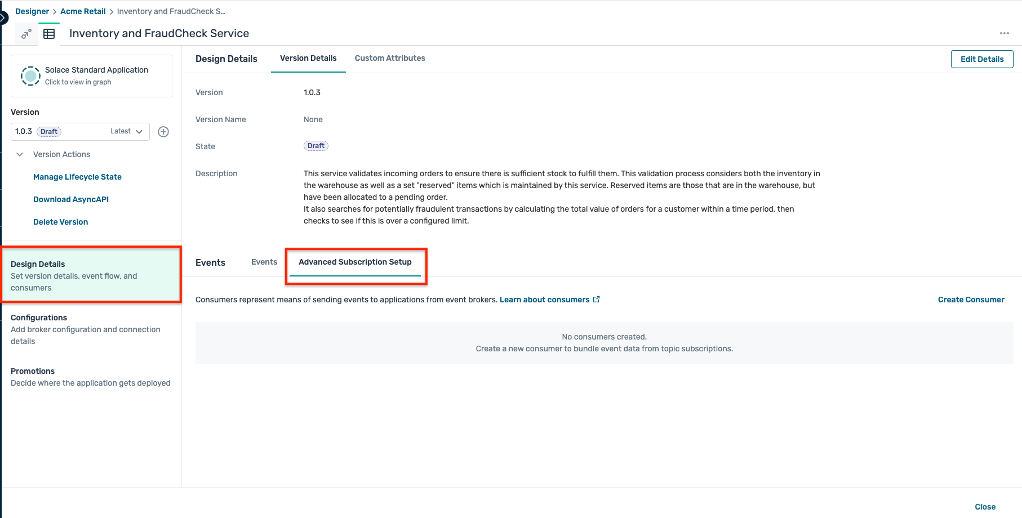Image resolution: width=1022 pixels, height=518 pixels.
Task: Open the graph view icon
Action: pyautogui.click(x=26, y=33)
